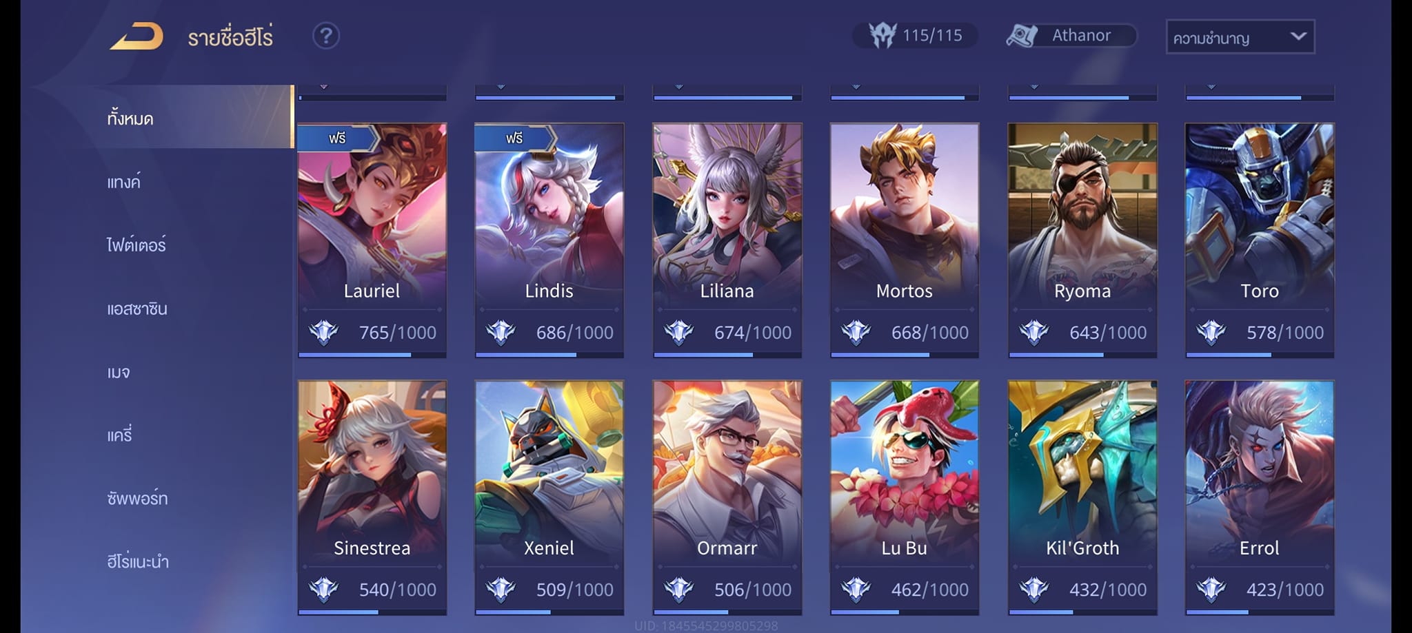This screenshot has width=1412, height=633.
Task: Switch to the แทงค์ tab
Action: (124, 182)
